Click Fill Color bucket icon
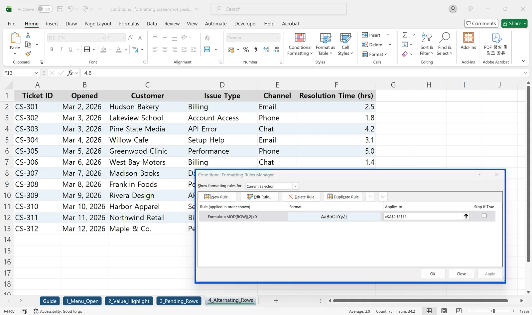The width and height of the screenshot is (532, 315). pyautogui.click(x=103, y=50)
